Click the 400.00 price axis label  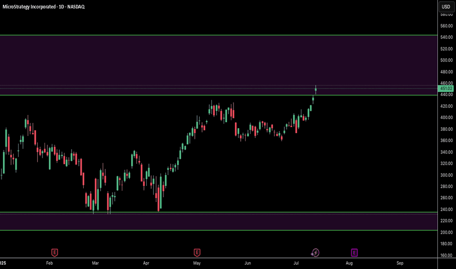tap(446, 117)
